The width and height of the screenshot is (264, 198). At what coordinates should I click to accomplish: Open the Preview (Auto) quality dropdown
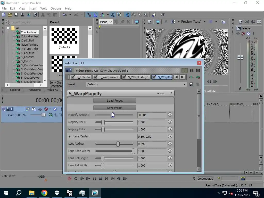click(x=204, y=22)
